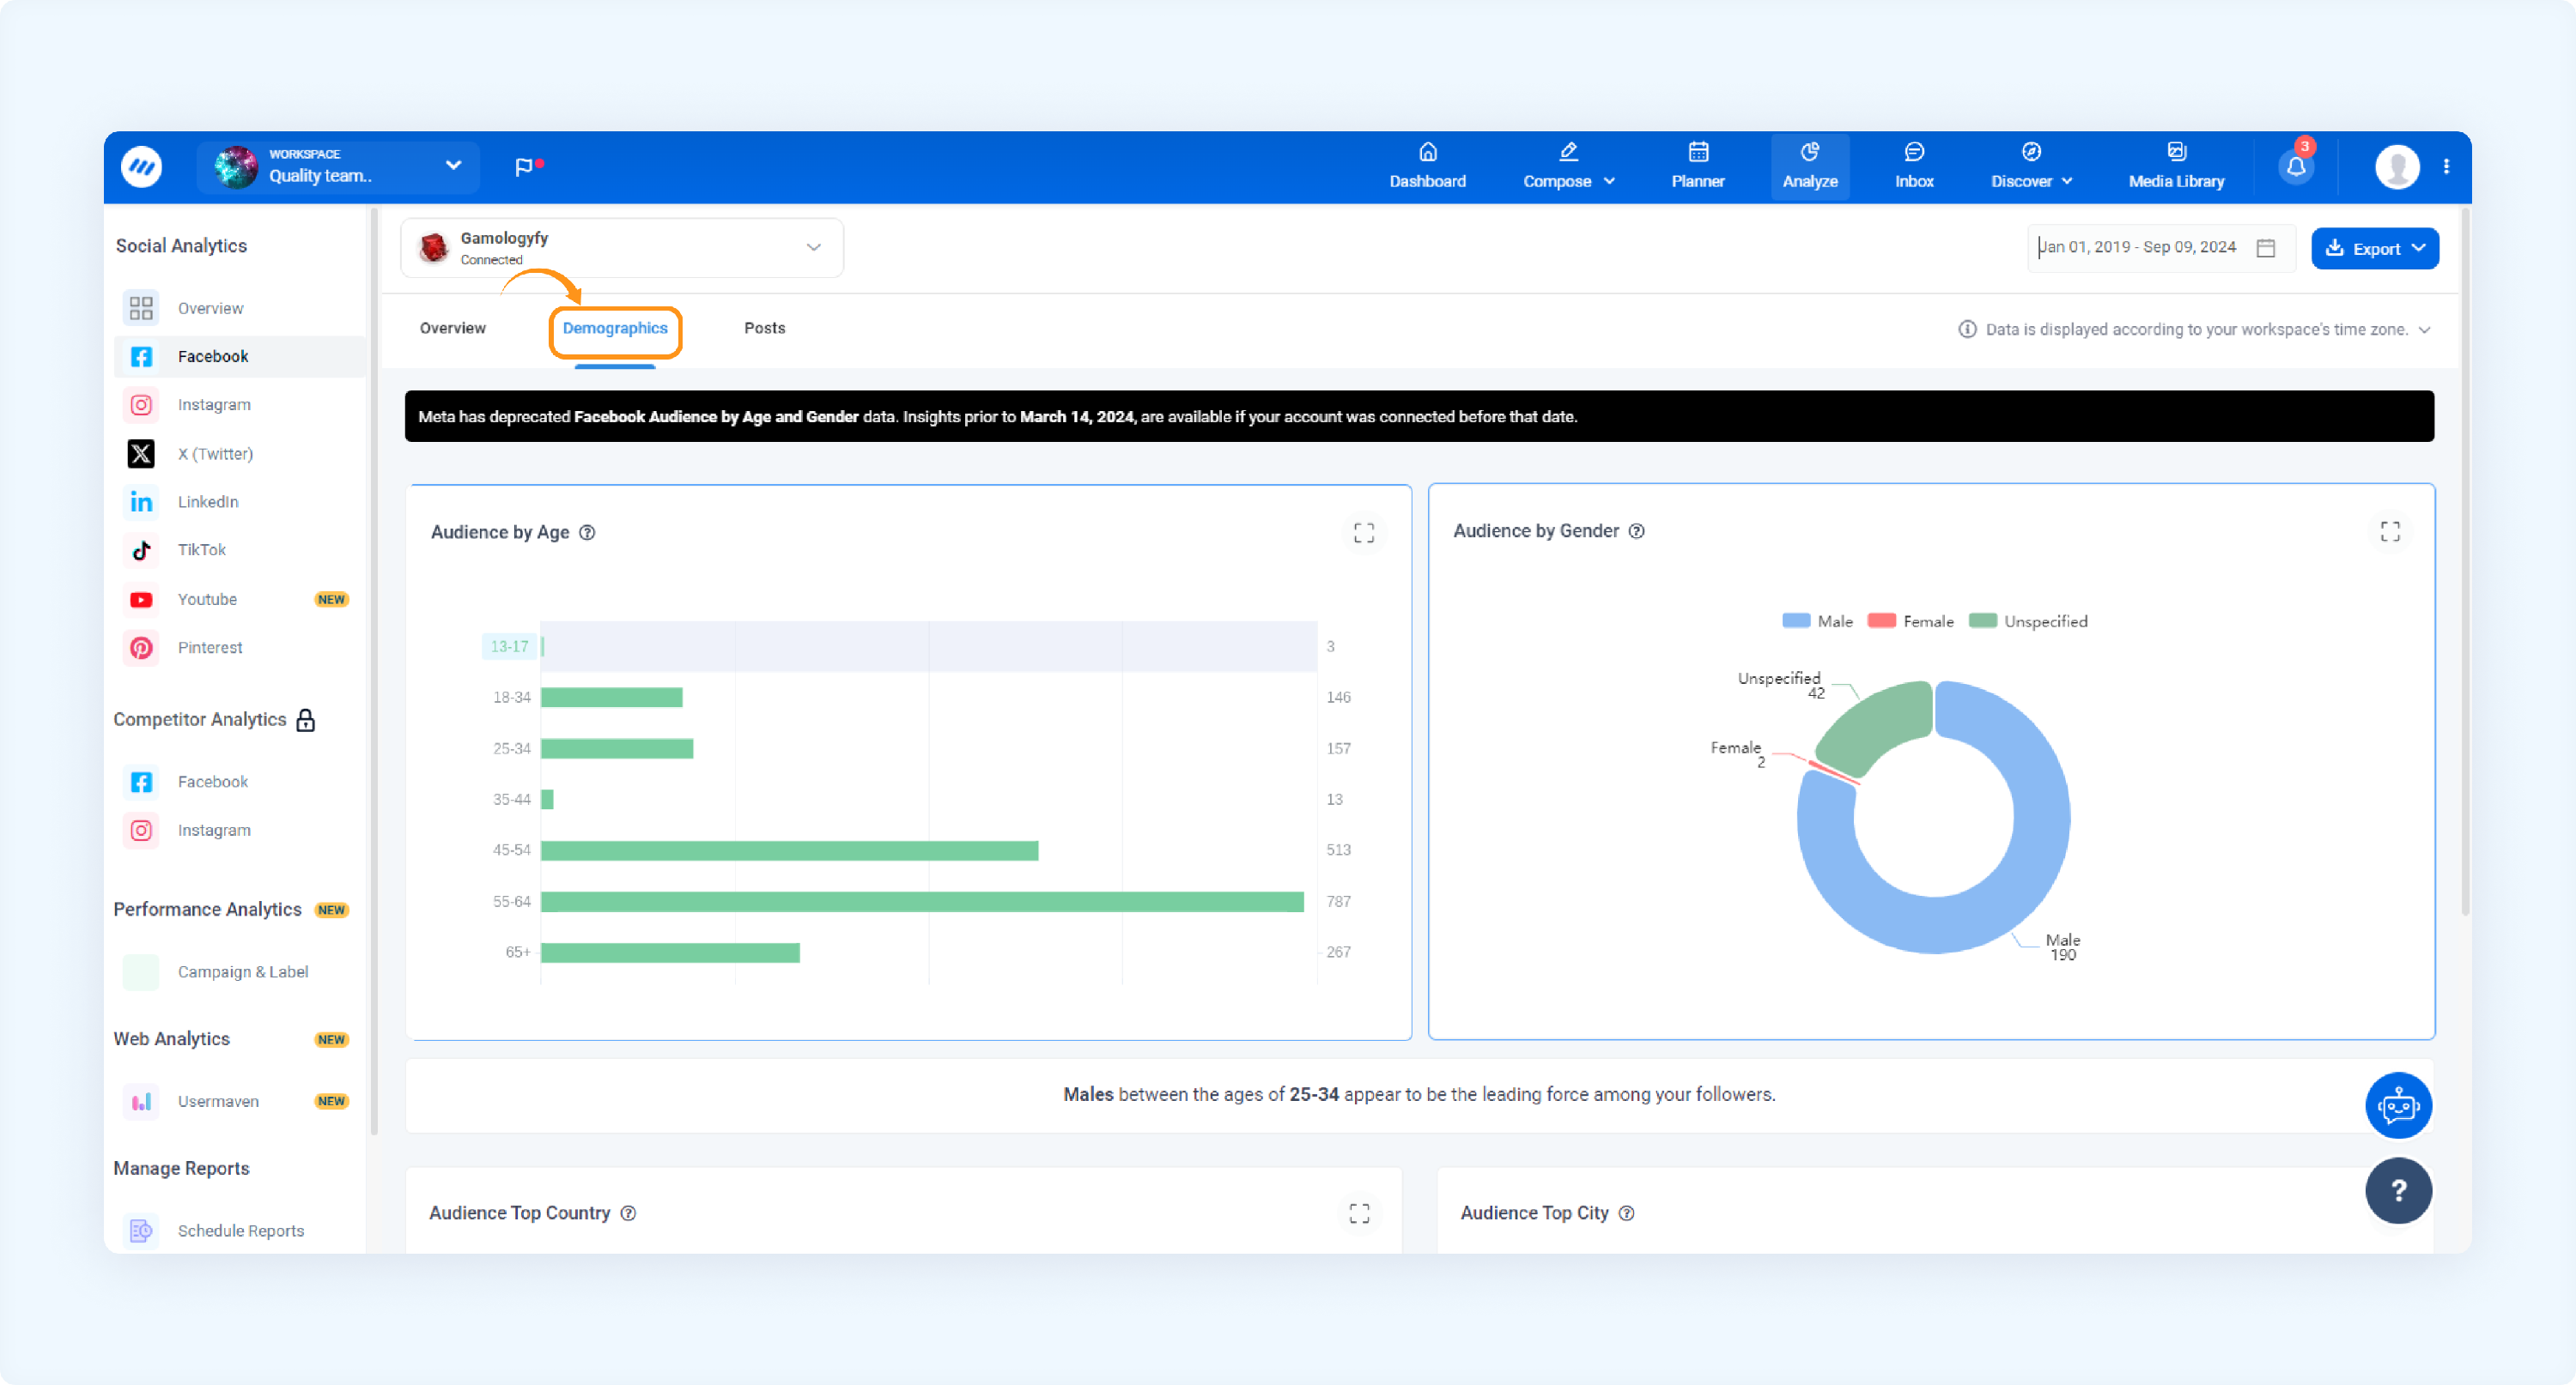Toggle the Female legend series
This screenshot has width=2576, height=1385.
click(x=1910, y=621)
